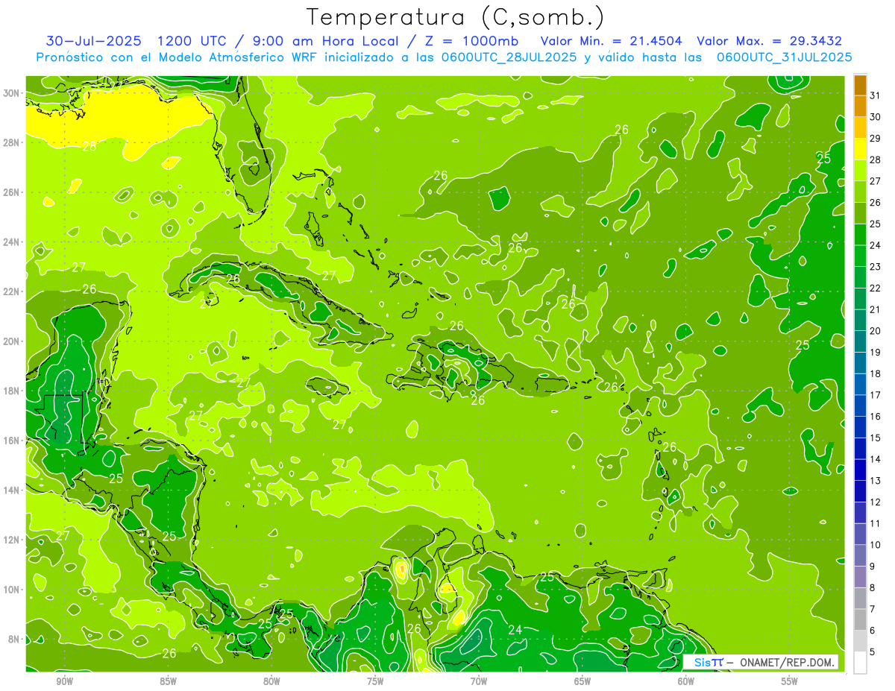Click the dark blue swatch between 13 and 14
Screen dimensions: 895x691
point(860,470)
